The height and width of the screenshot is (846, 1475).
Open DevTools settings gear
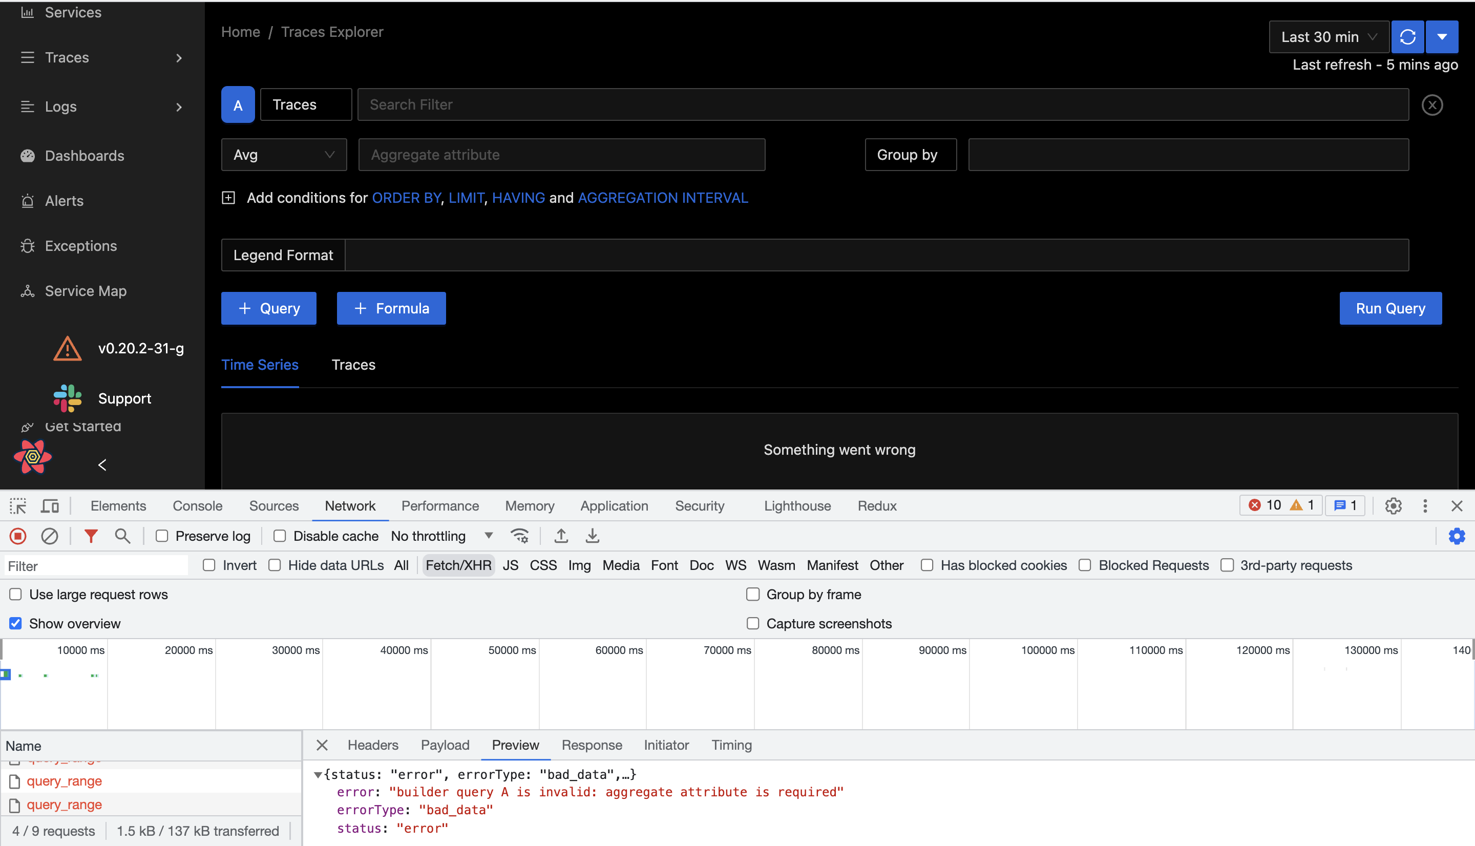1393,505
